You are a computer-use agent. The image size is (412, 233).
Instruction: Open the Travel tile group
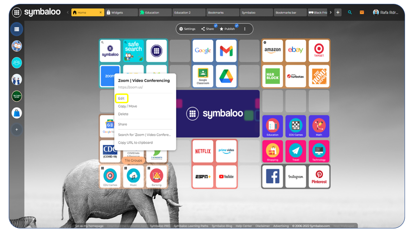tap(296, 151)
